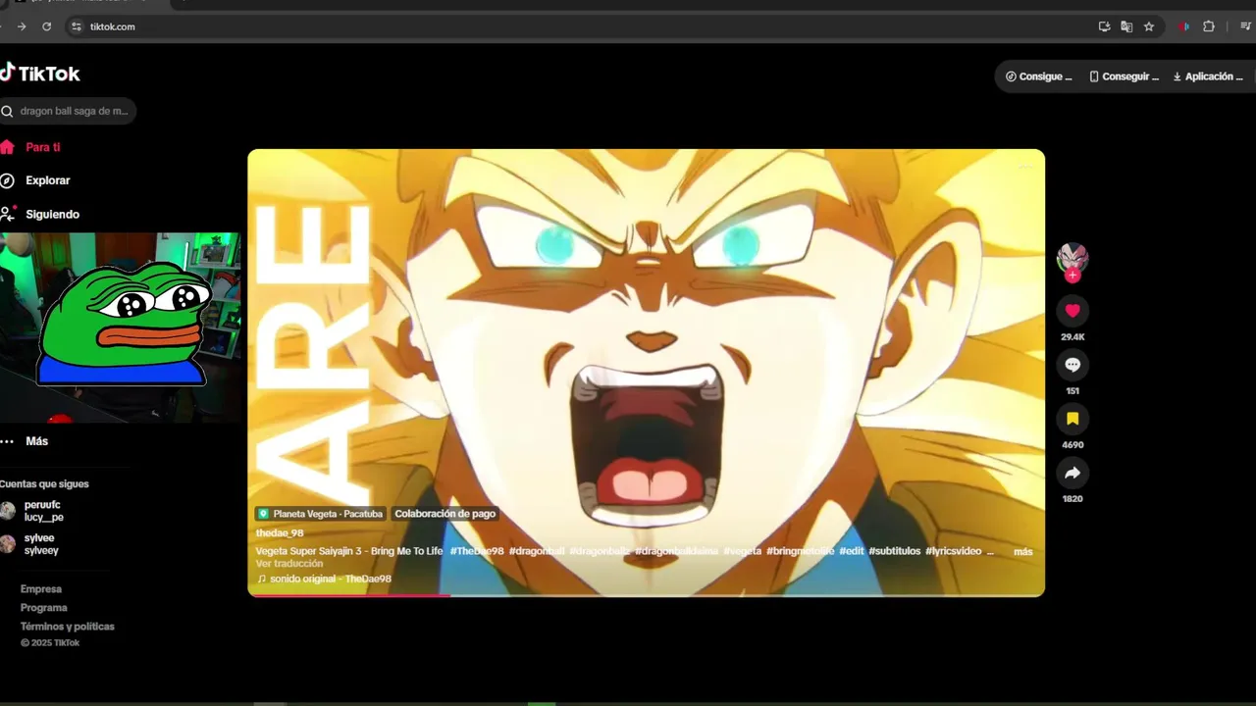The height and width of the screenshot is (706, 1256).
Task: Expand the Programa footer section
Action: [x=44, y=608]
